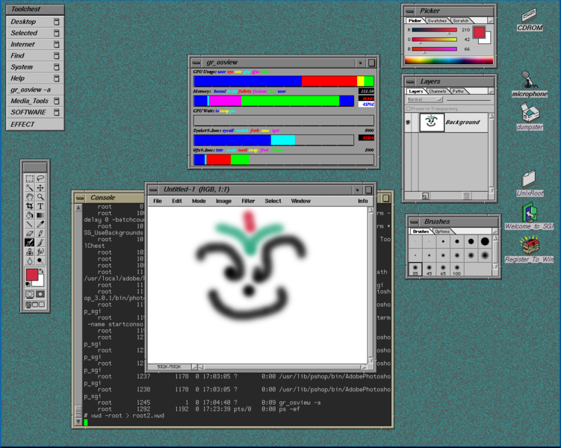Image resolution: width=561 pixels, height=448 pixels.
Task: Open the Normal blend mode dropdown
Action: tap(425, 99)
